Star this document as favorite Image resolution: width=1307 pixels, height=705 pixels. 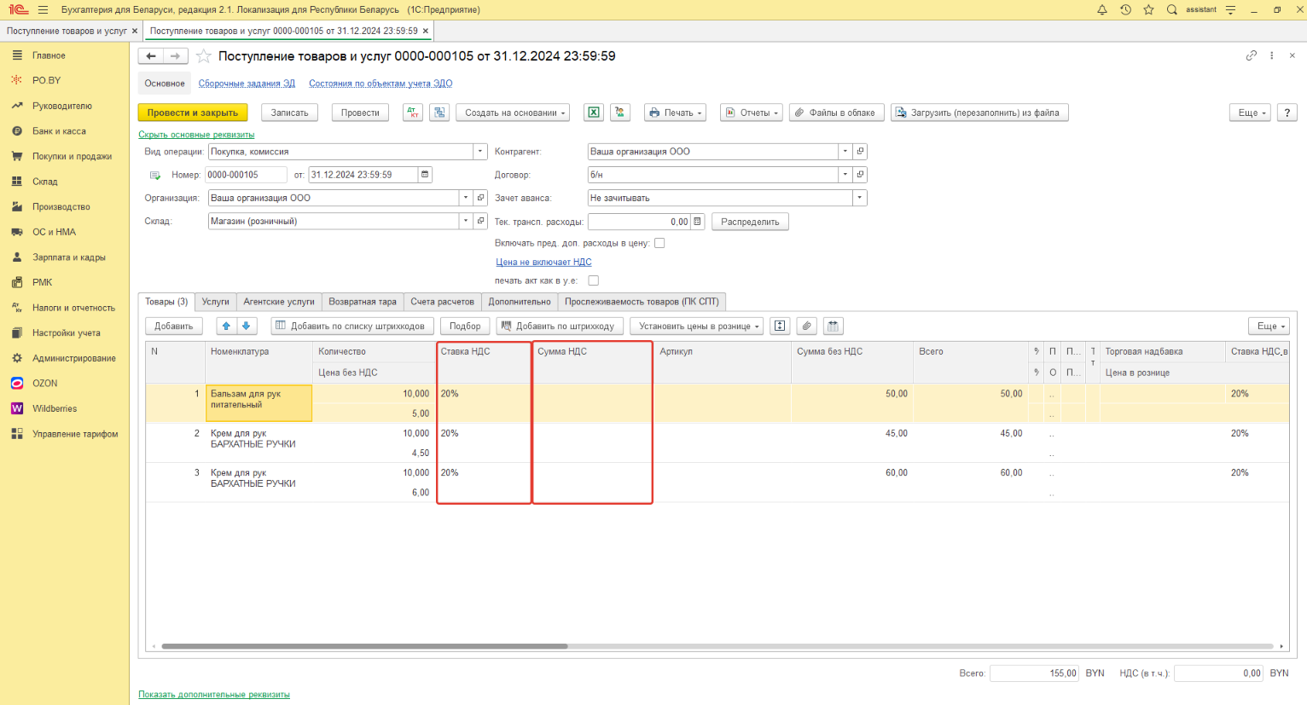[204, 56]
